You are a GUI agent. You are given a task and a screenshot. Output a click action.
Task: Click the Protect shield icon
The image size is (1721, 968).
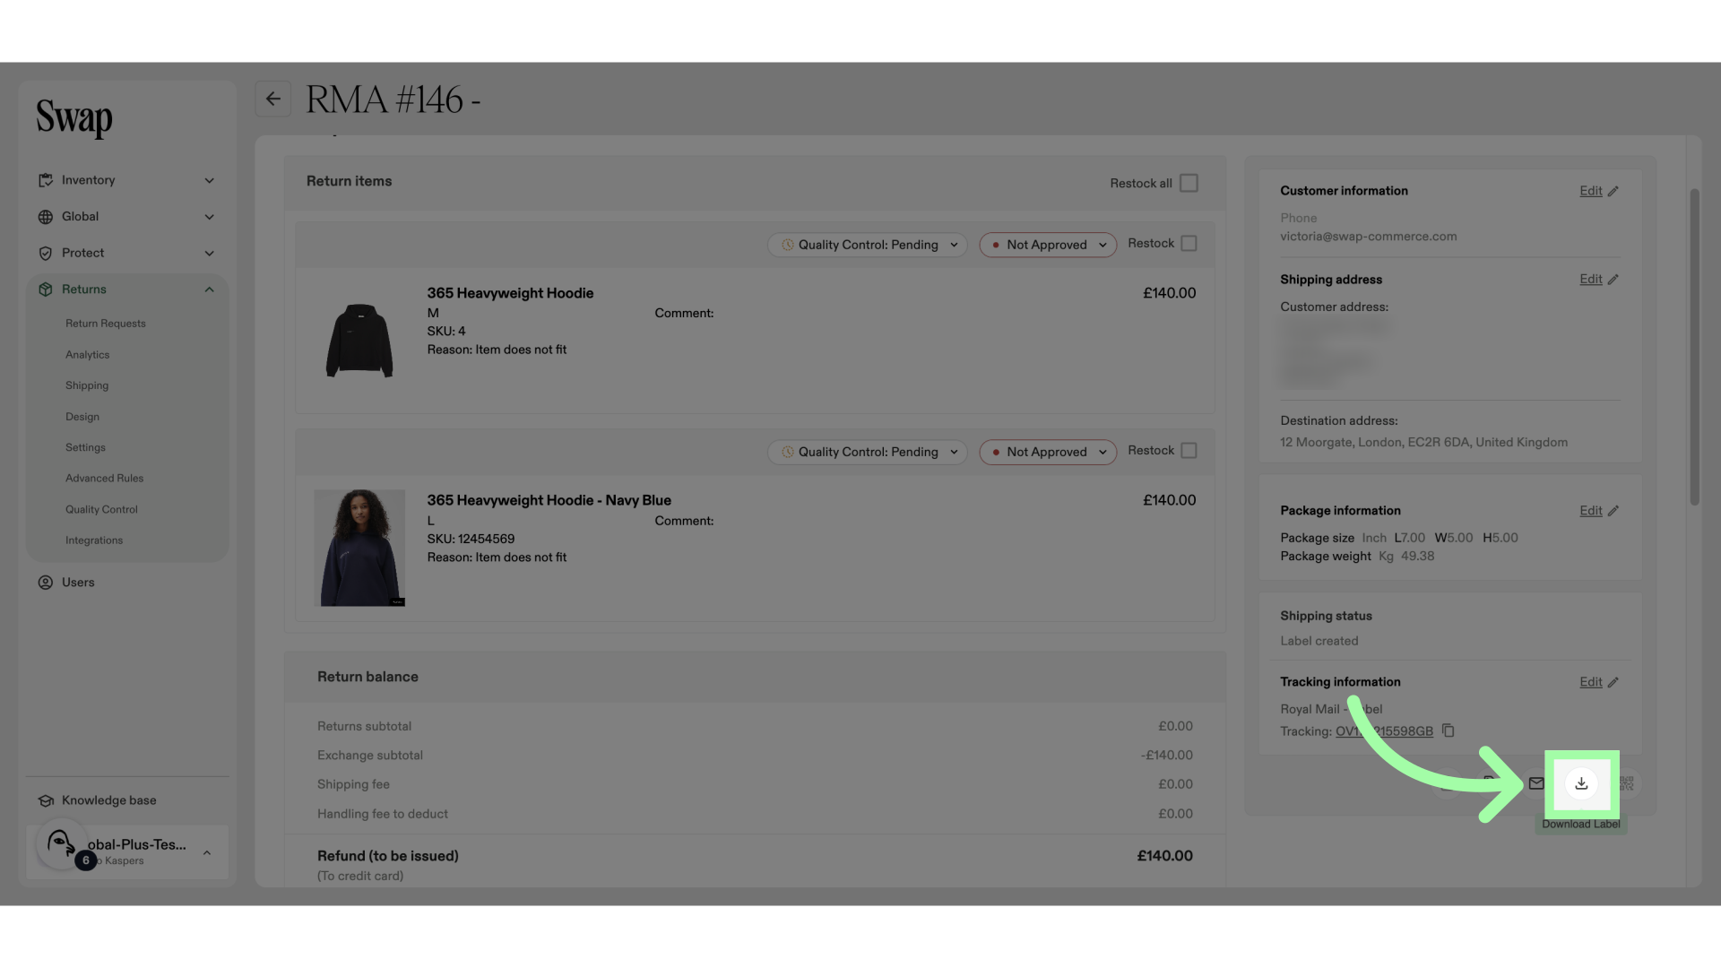pyautogui.click(x=46, y=254)
